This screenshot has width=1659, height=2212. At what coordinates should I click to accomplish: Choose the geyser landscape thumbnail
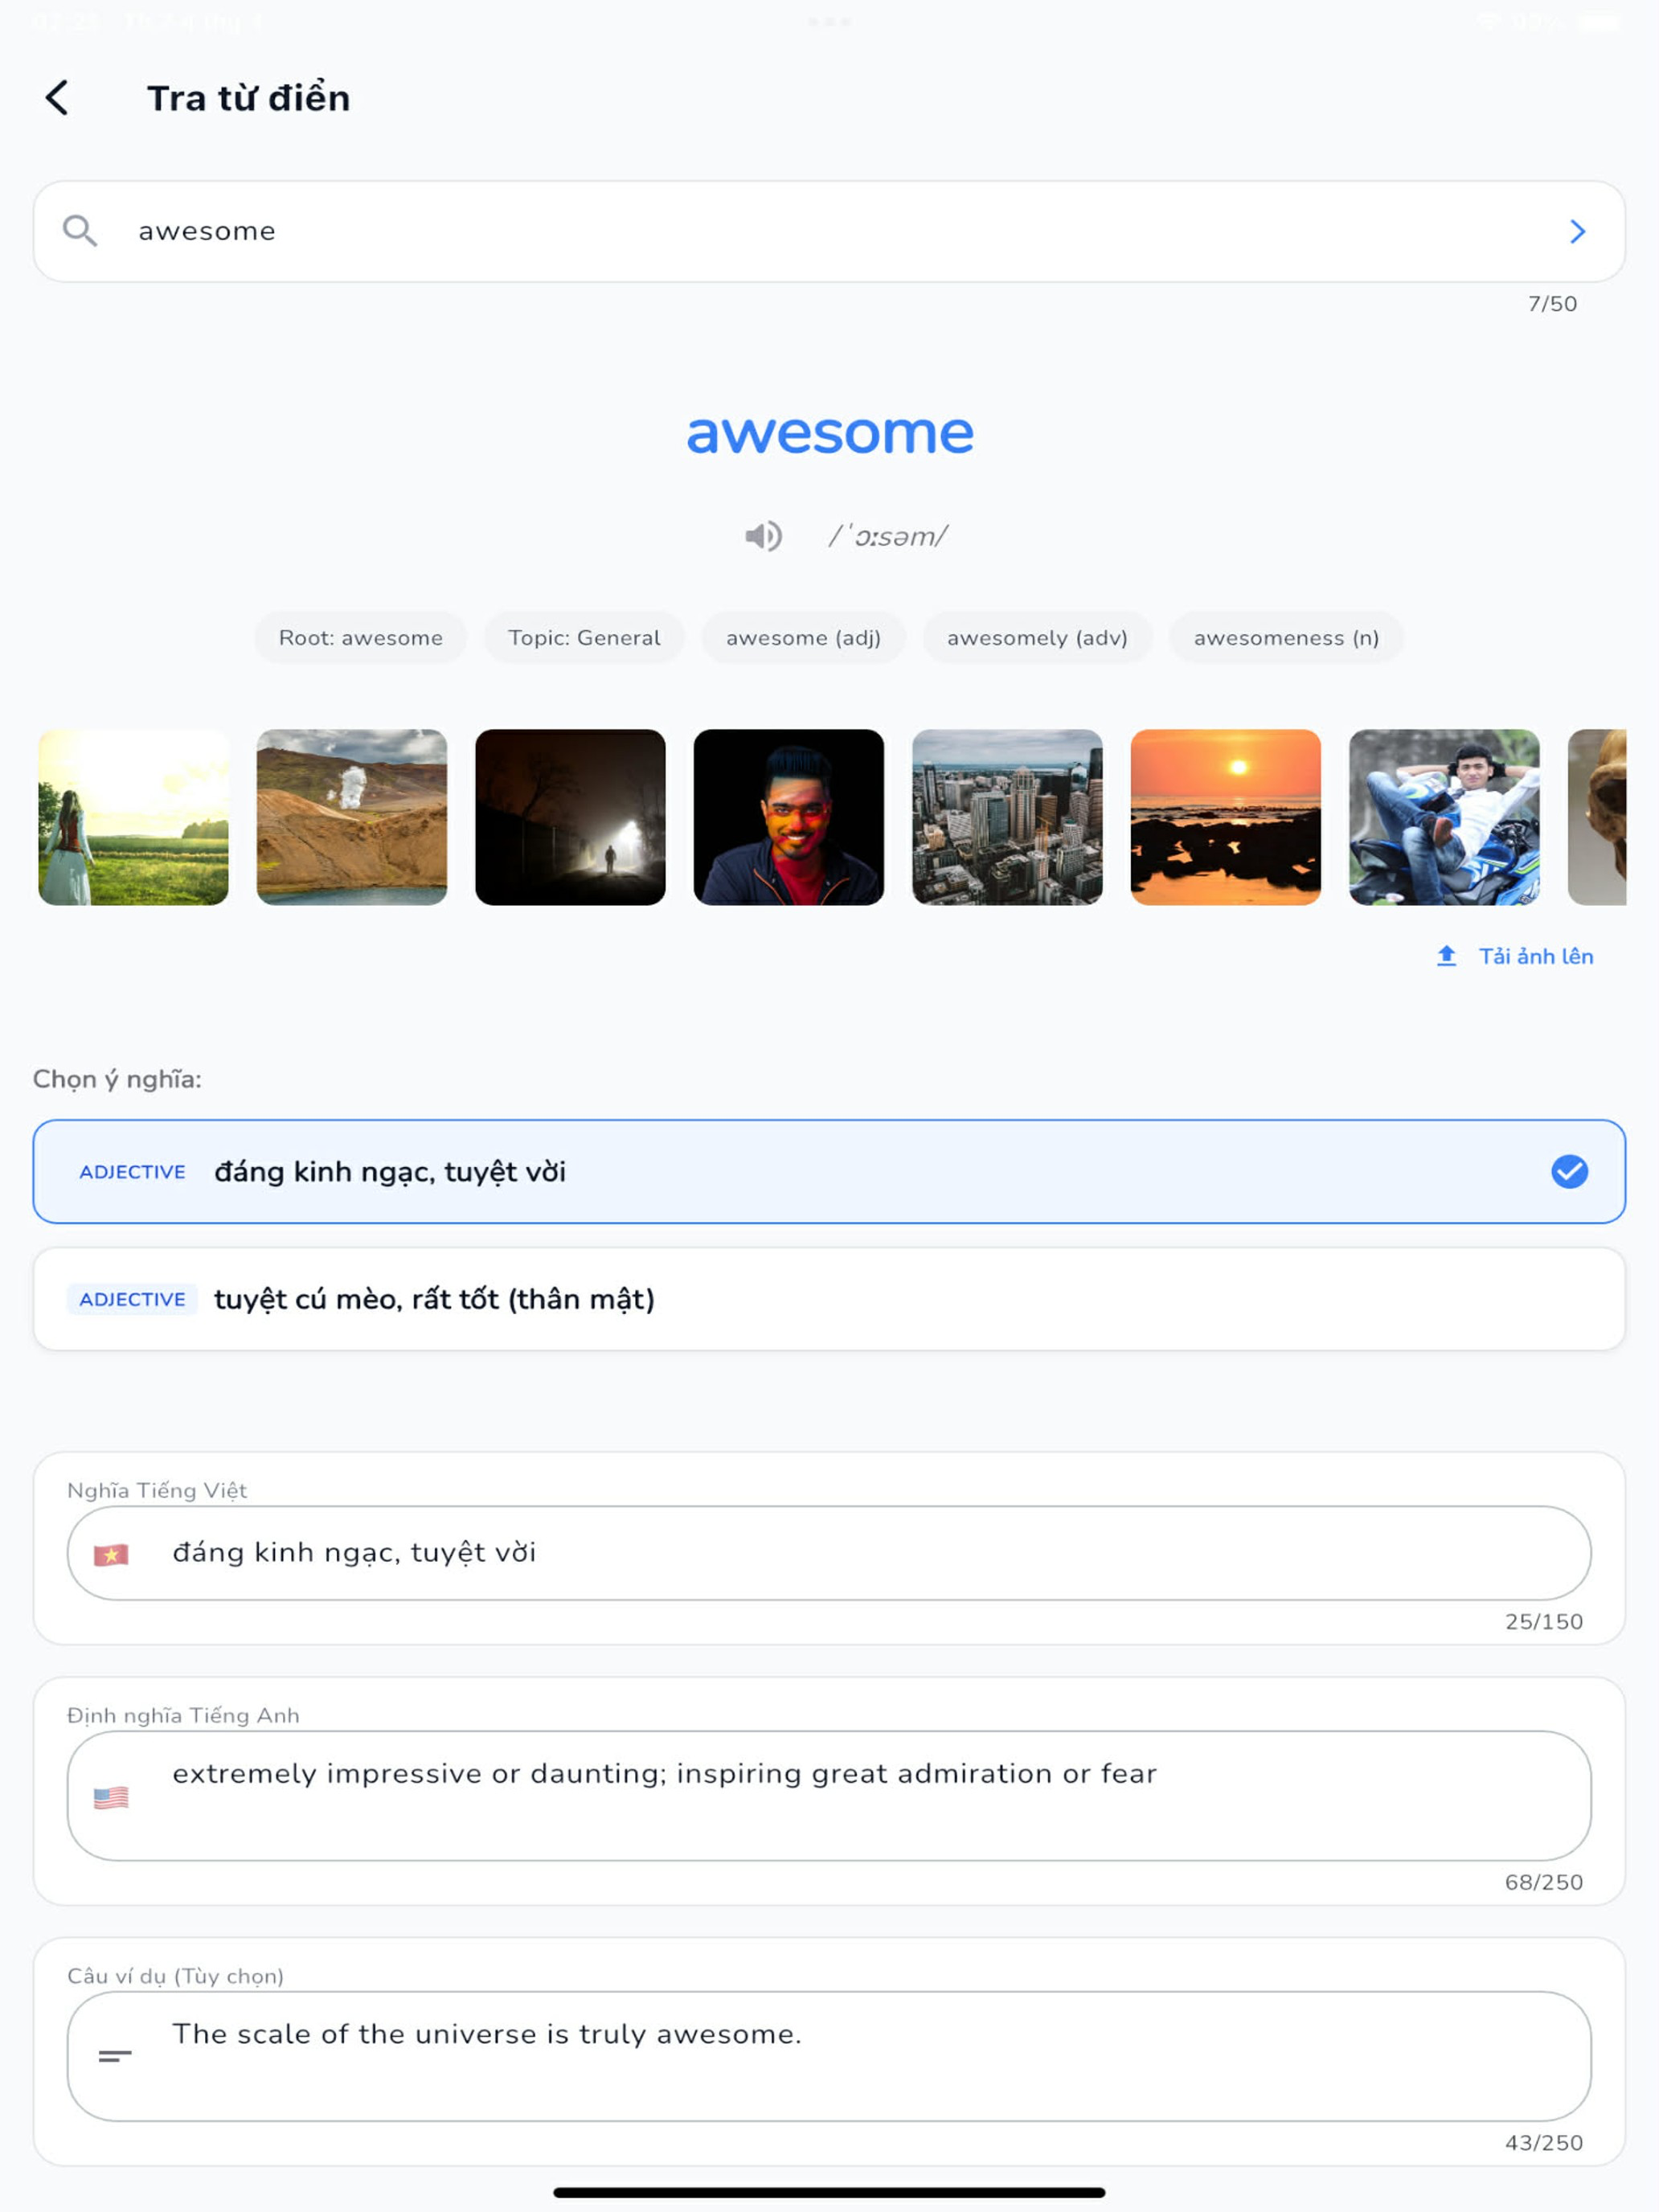[352, 817]
